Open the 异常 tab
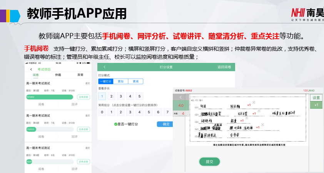The height and width of the screenshot is (173, 324). point(80,75)
